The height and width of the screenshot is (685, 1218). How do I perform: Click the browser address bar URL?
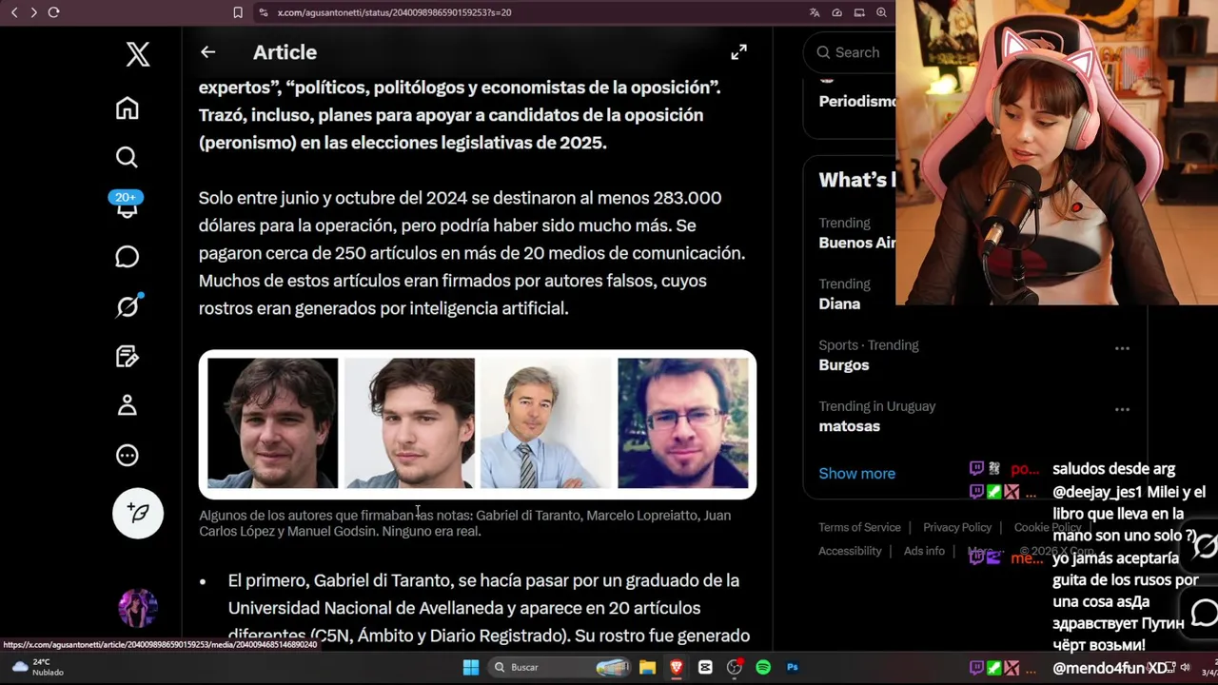(394, 12)
